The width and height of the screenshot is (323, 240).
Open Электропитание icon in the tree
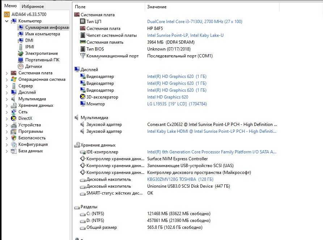pos(21,53)
